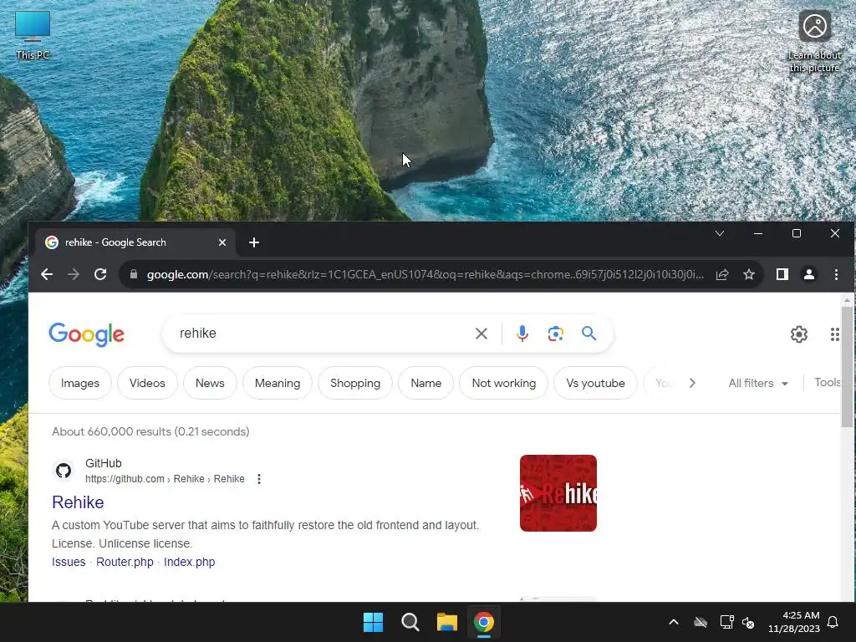Search by image with Google Lens
The height and width of the screenshot is (642, 856).
click(x=555, y=334)
